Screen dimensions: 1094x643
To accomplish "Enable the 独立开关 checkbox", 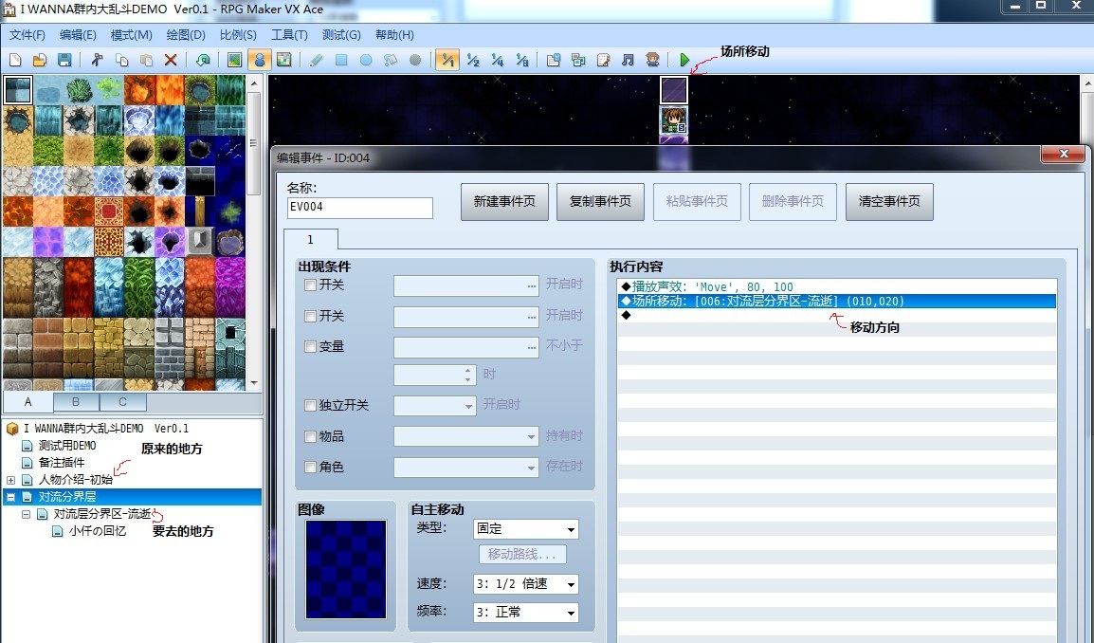I will click(x=311, y=405).
